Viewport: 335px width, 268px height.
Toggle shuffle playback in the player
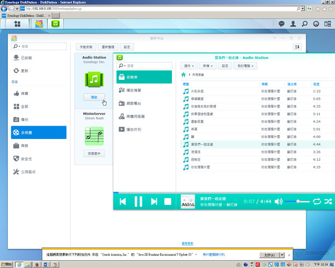[328, 201]
